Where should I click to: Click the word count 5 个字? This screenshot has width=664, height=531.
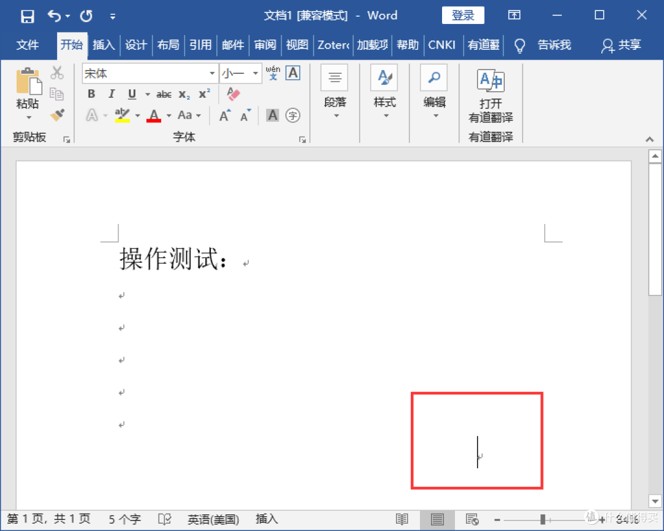point(125,519)
